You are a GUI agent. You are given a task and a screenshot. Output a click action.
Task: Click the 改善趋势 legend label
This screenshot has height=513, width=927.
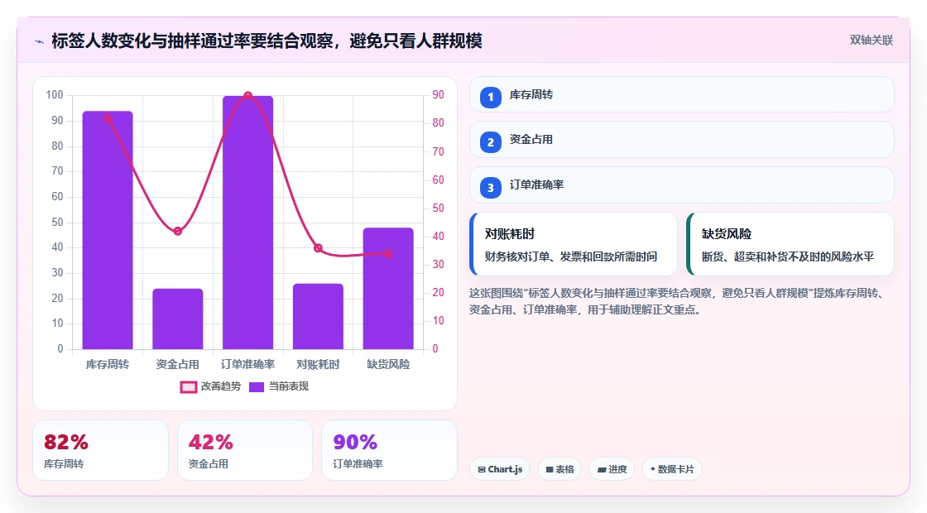(220, 386)
